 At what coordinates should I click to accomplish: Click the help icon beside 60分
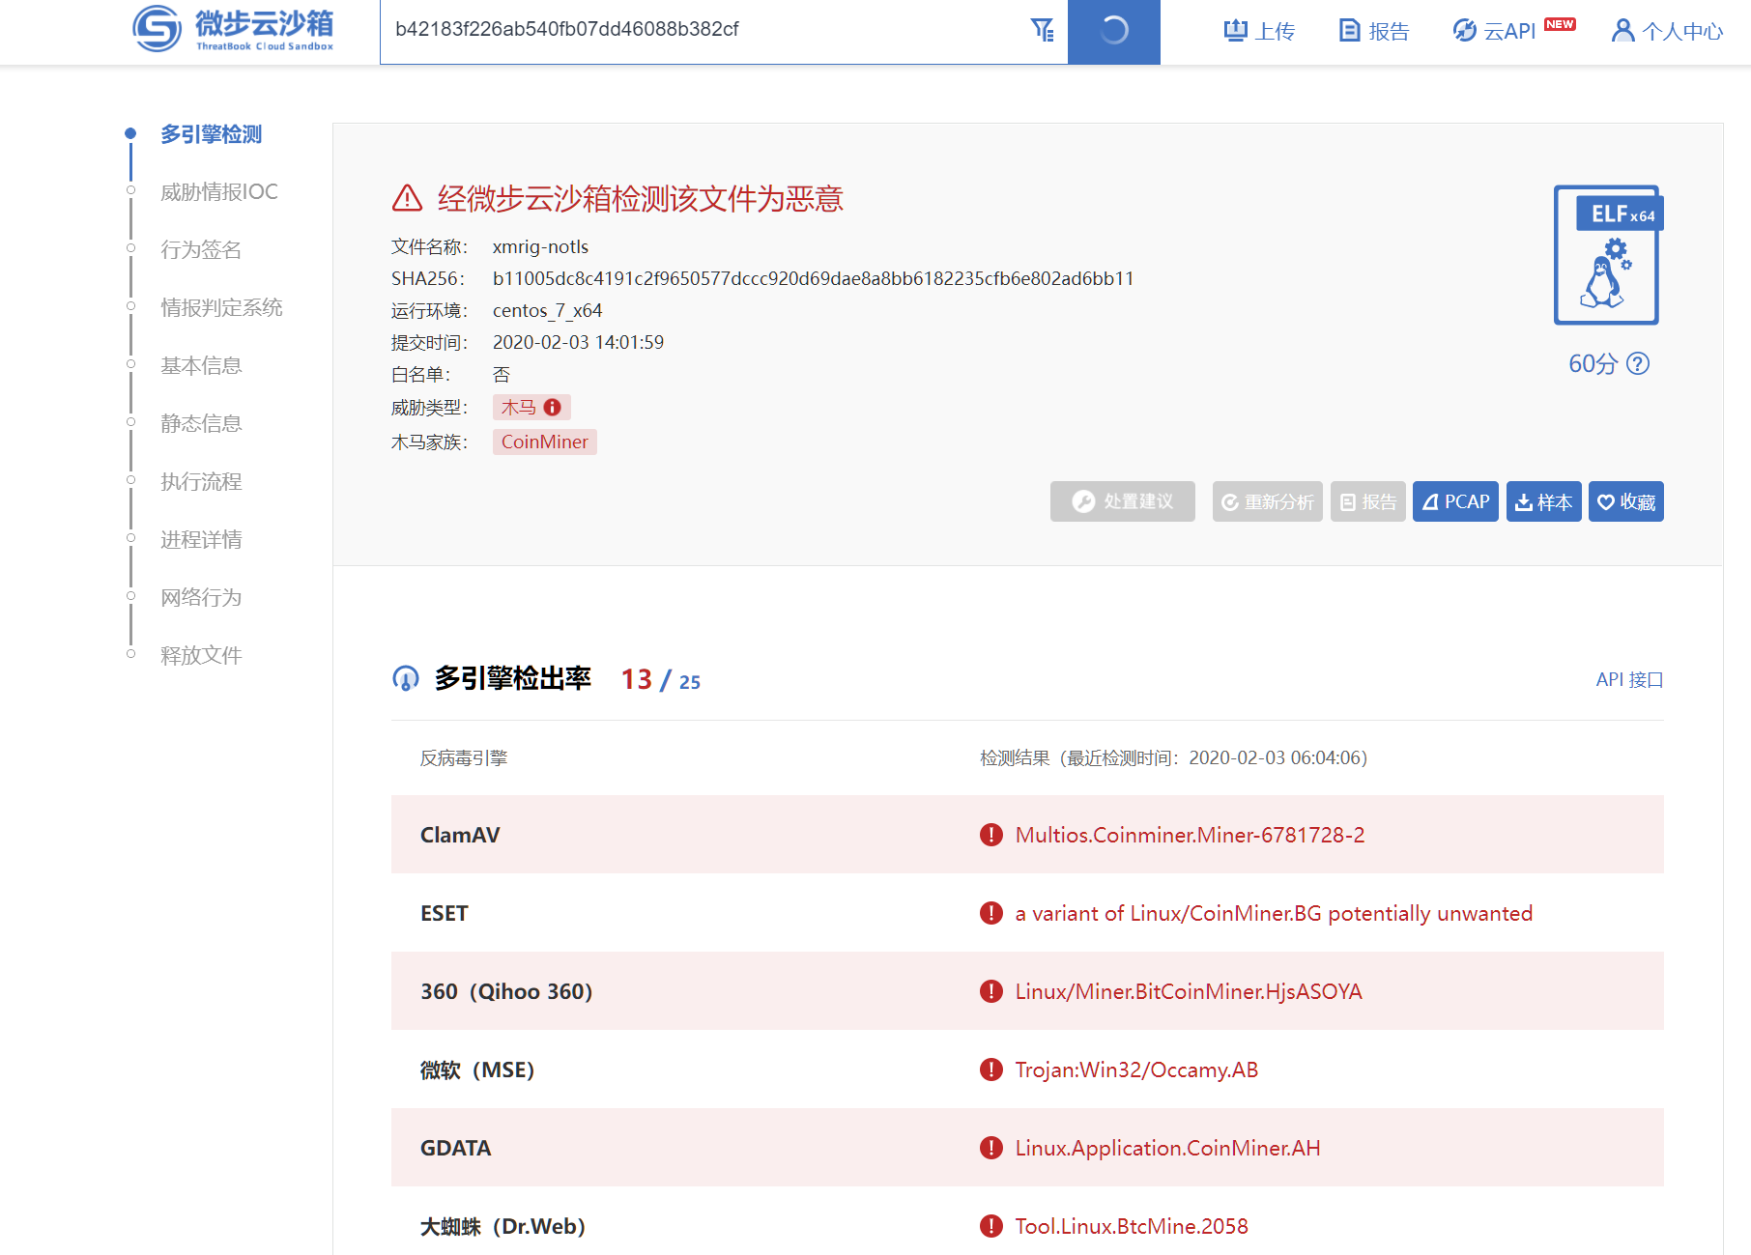pyautogui.click(x=1638, y=363)
